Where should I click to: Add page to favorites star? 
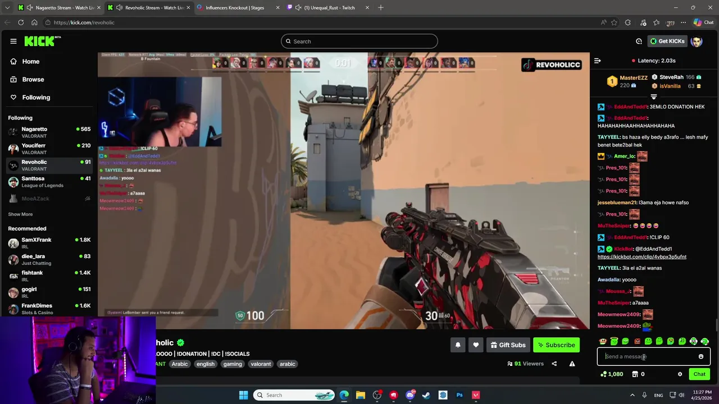614,22
